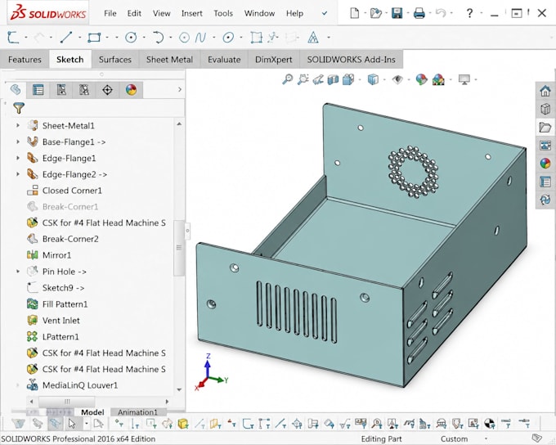Open the Custom units dropdown in status bar
Screen dimensions: 556x445
pyautogui.click(x=486, y=439)
